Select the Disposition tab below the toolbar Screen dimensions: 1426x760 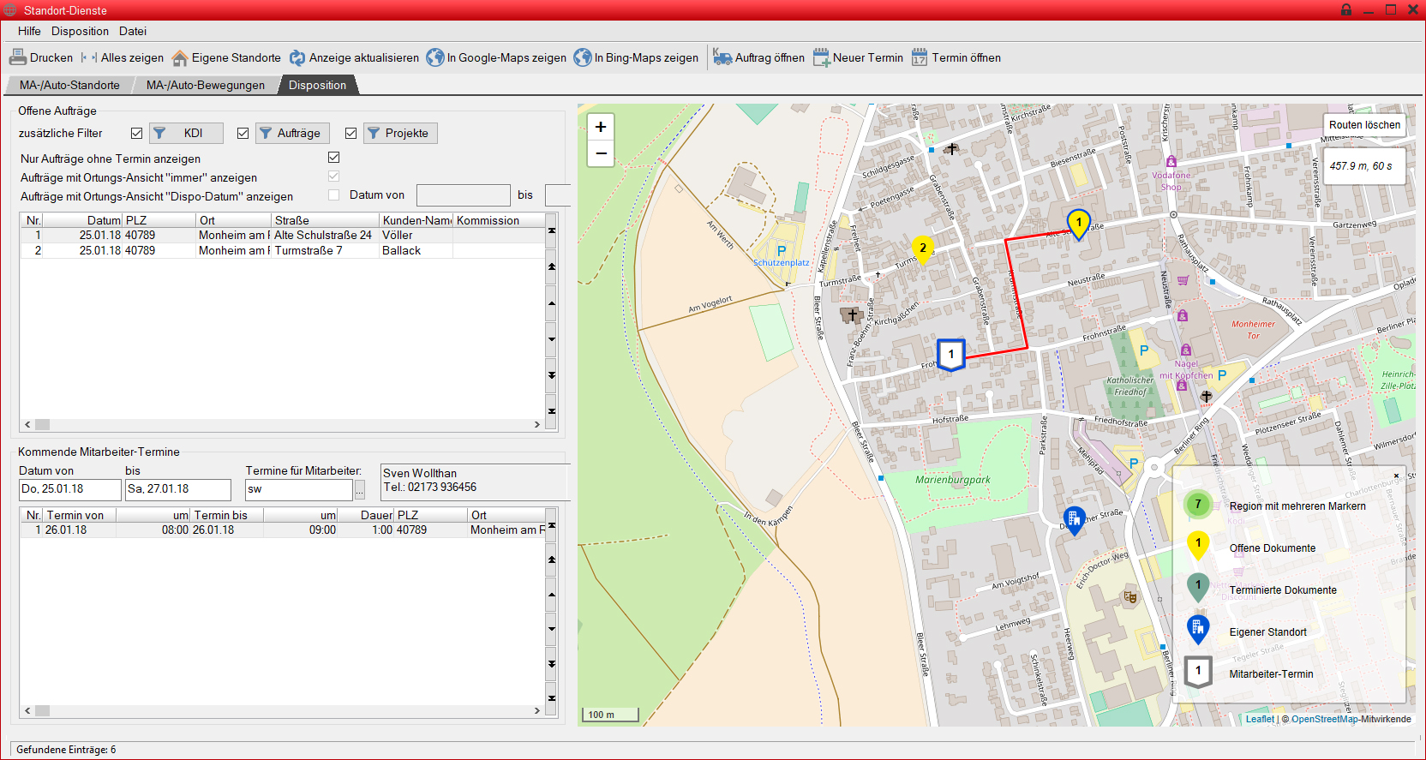tap(317, 85)
